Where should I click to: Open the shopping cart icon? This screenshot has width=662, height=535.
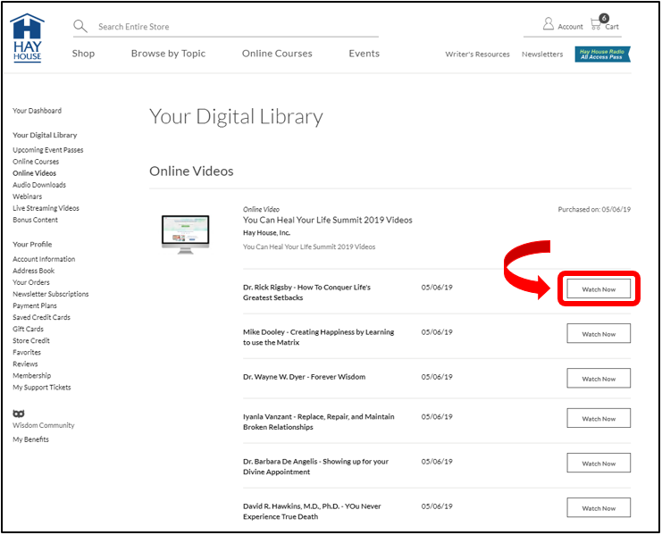pyautogui.click(x=597, y=24)
